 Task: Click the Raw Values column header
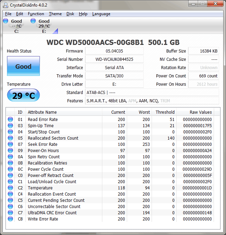coord(195,112)
